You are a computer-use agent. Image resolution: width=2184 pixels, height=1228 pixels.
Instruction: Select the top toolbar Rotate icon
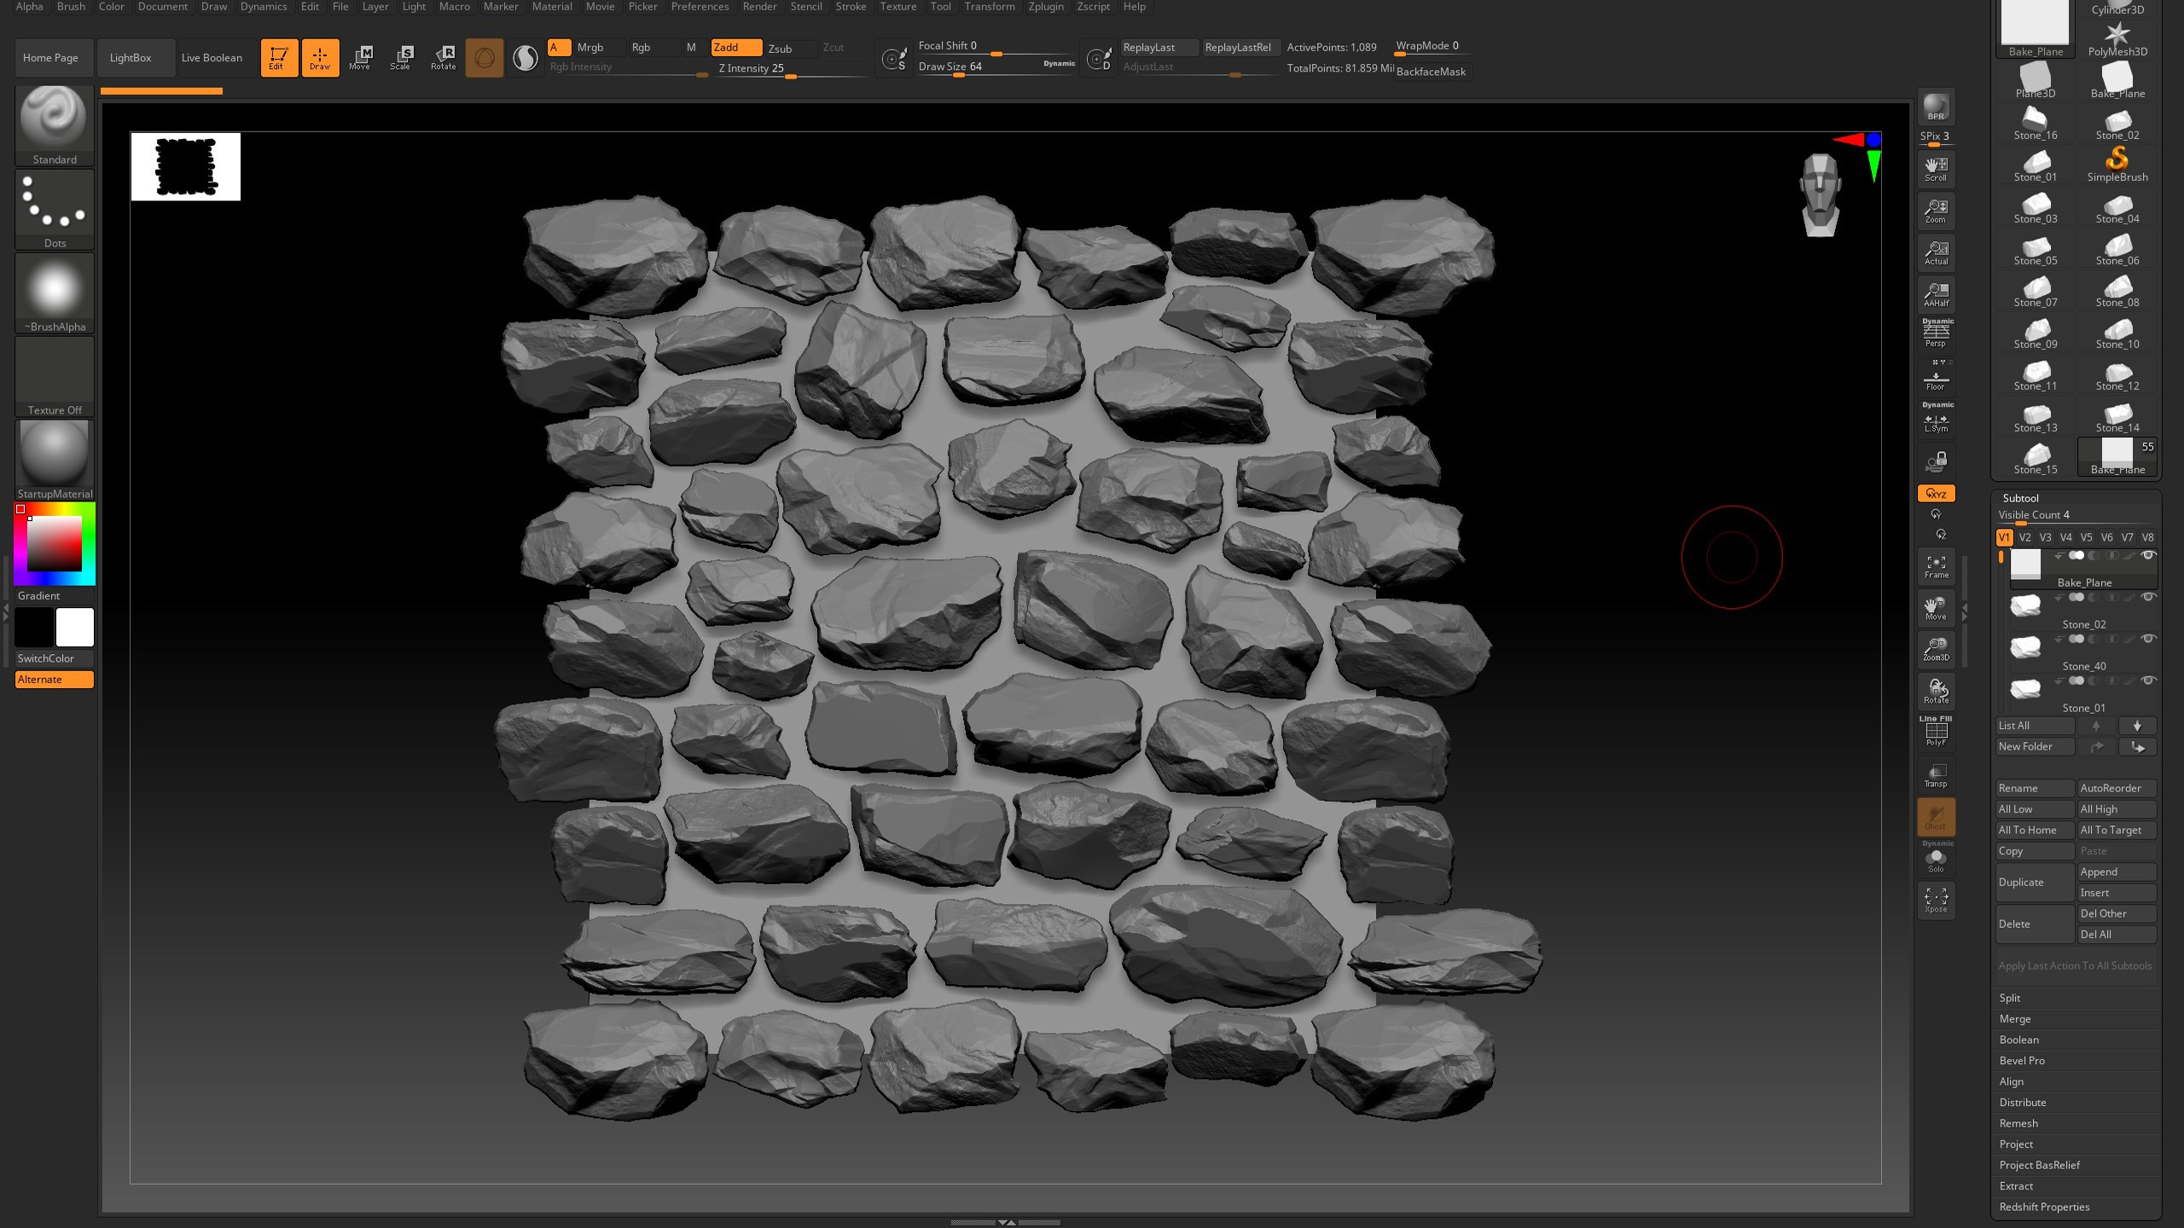[x=443, y=57]
